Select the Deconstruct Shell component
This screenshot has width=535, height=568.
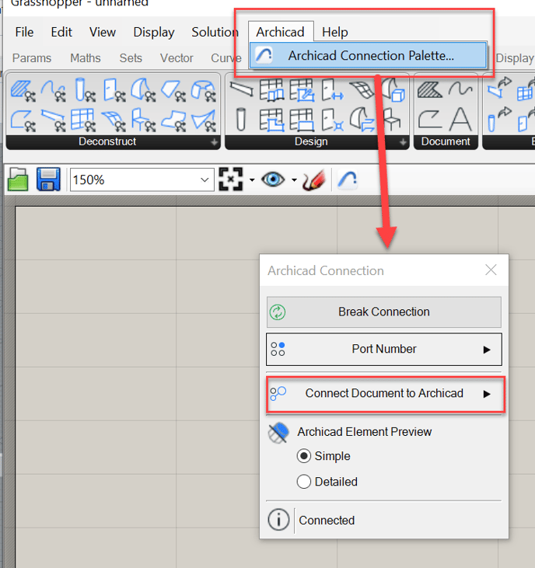(143, 90)
